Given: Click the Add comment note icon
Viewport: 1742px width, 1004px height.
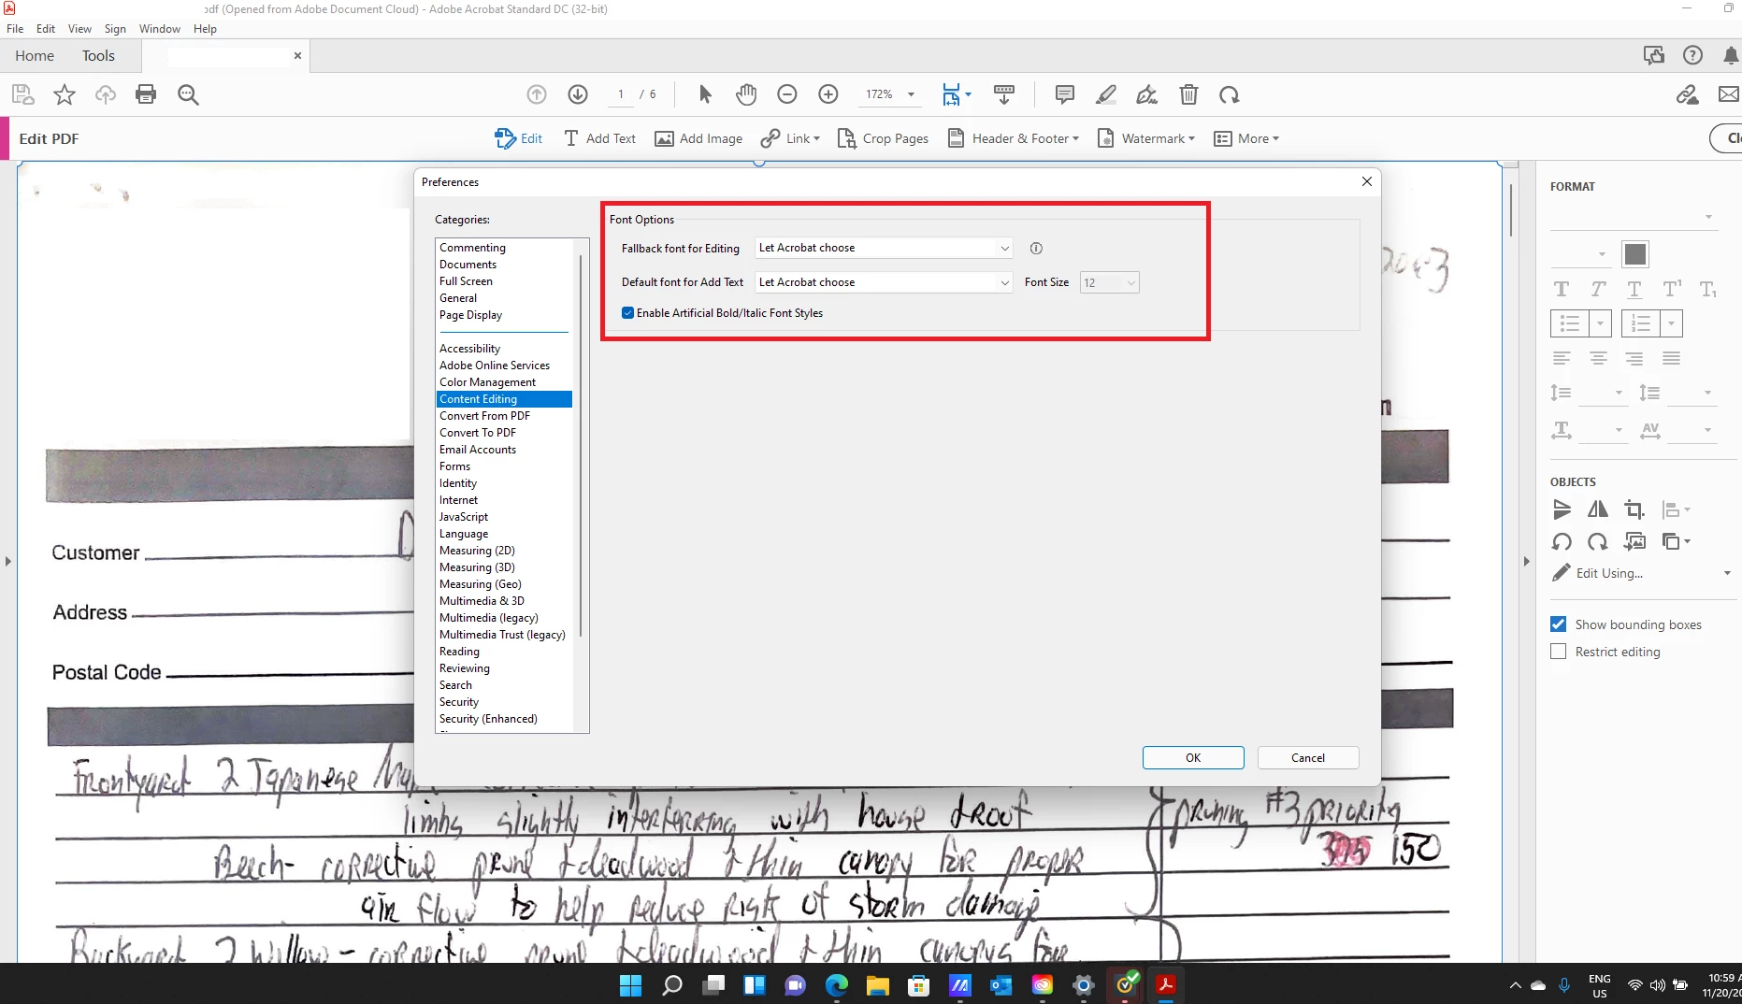Looking at the screenshot, I should tap(1064, 94).
